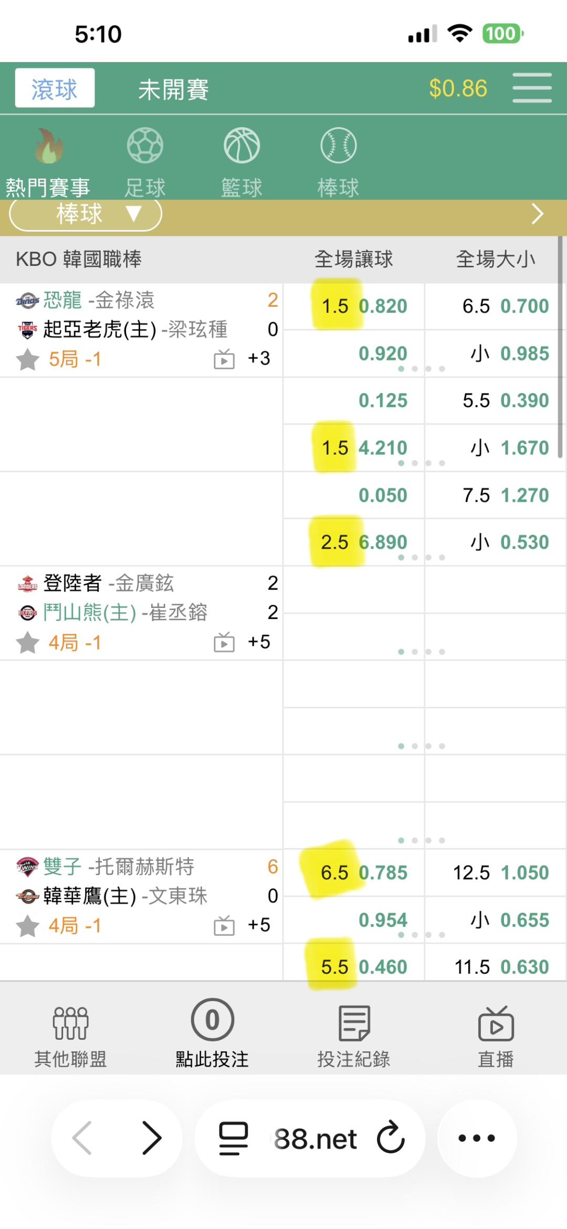Open the 棒球 sport dropdown
This screenshot has height=1229, width=567.
pyautogui.click(x=86, y=214)
